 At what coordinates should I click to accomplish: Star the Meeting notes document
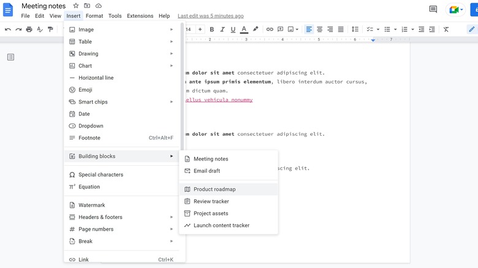[76, 6]
